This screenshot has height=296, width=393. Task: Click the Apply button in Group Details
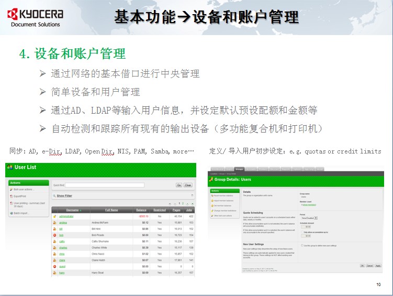(x=377, y=266)
